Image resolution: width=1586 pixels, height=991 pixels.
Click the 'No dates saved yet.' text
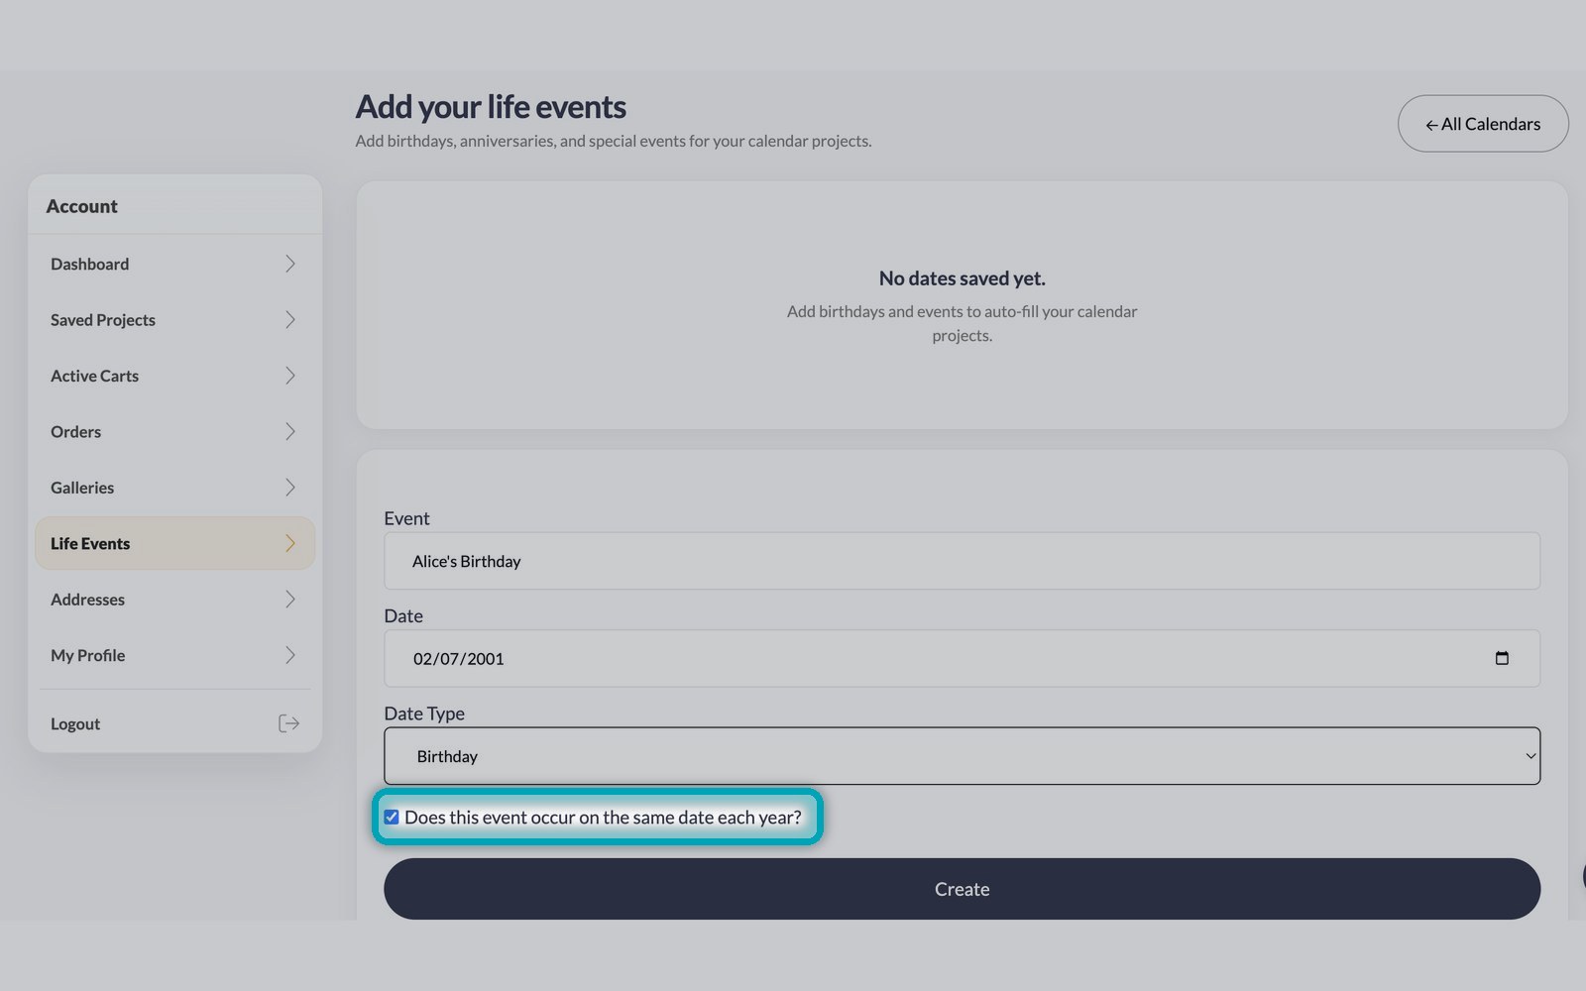(962, 278)
